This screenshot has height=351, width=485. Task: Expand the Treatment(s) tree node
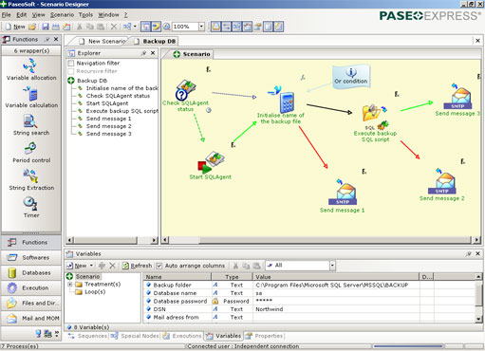(x=69, y=285)
